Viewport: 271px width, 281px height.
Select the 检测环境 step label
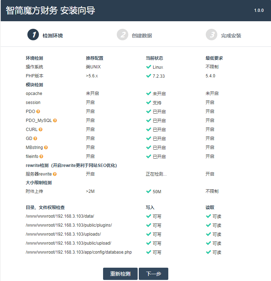[x=53, y=36]
